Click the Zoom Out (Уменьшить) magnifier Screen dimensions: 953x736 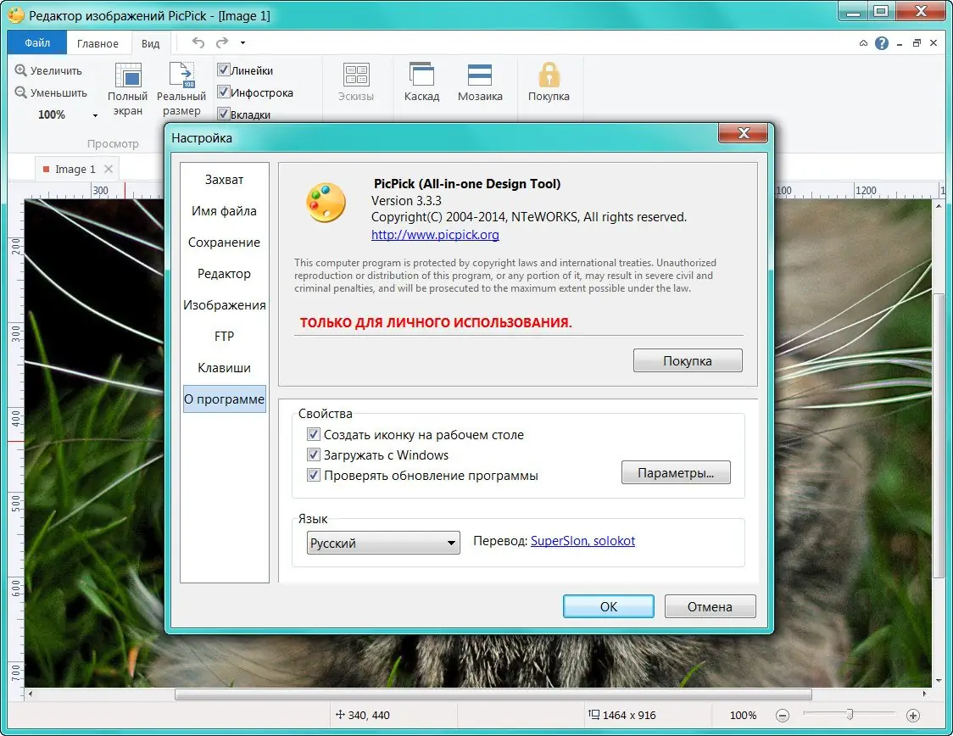(20, 92)
